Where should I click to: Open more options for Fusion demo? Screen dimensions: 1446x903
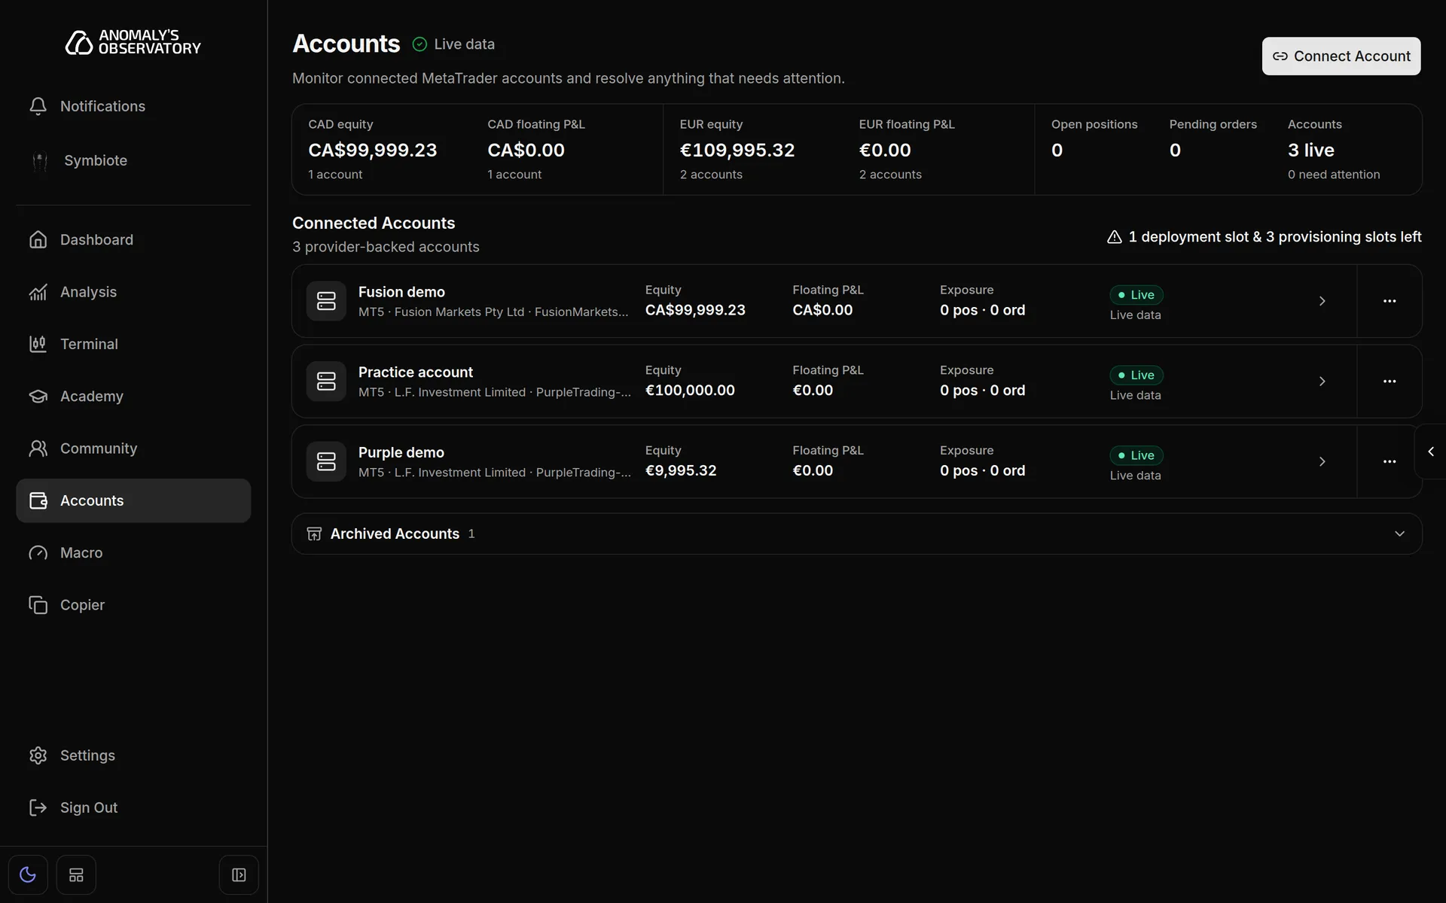1390,301
